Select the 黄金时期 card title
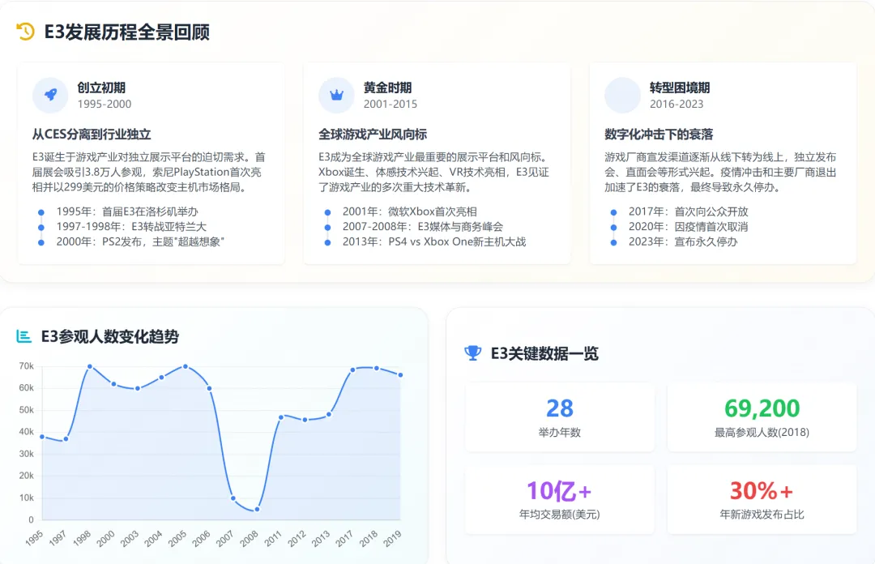 click(387, 88)
